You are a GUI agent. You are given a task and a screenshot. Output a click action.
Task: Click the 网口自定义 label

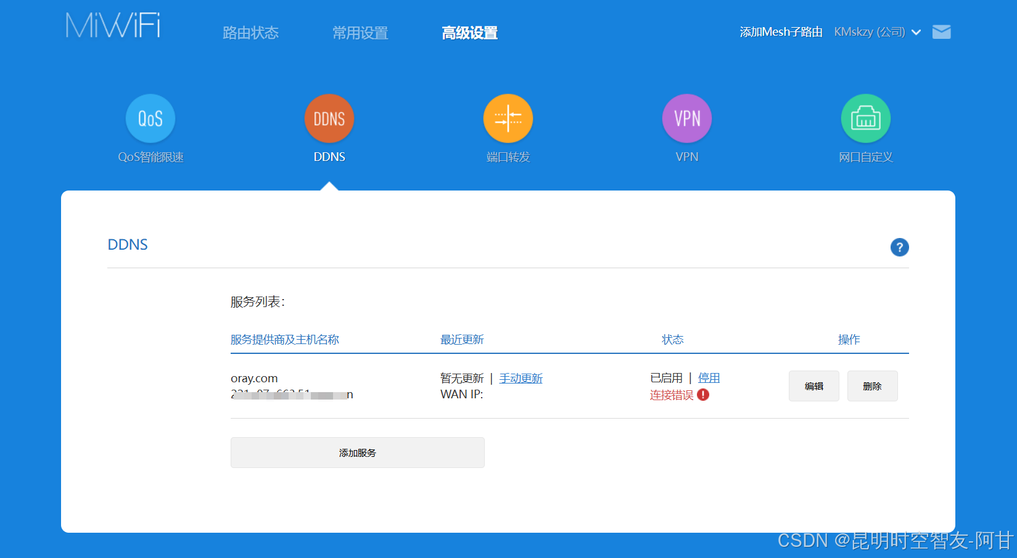[x=866, y=157]
